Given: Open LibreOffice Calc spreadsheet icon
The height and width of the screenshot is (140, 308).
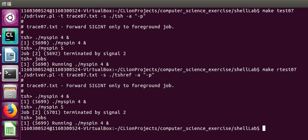Looking at the screenshot, I should (x=10, y=129).
